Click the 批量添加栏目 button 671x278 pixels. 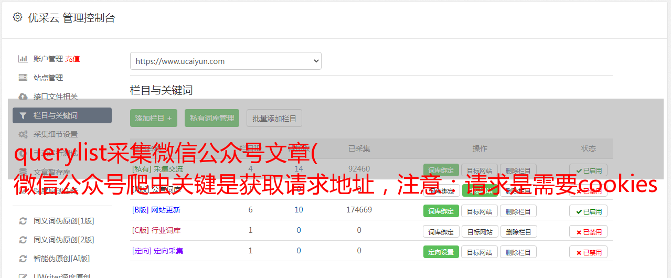point(274,118)
